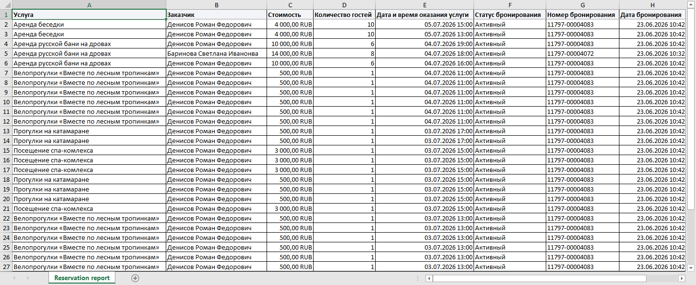This screenshot has width=696, height=285.
Task: Select column C header
Action: 290,4
